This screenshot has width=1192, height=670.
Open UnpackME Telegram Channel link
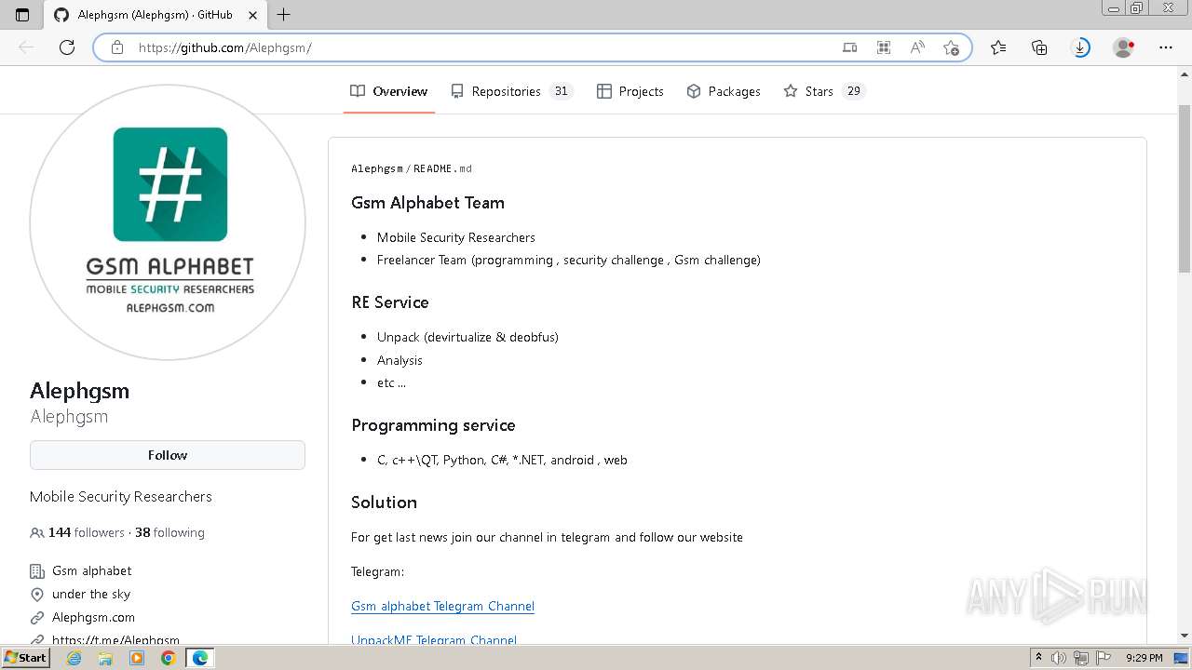(x=434, y=640)
